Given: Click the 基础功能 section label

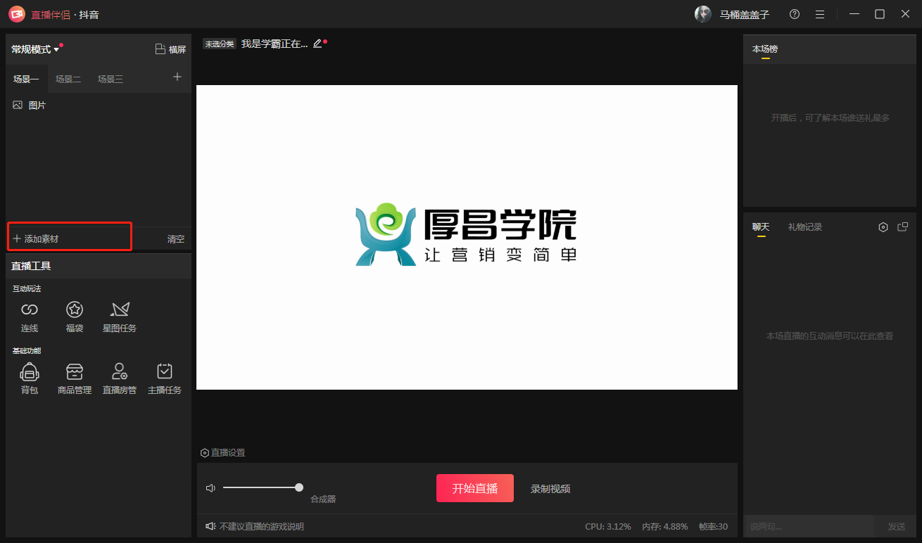Looking at the screenshot, I should point(27,351).
